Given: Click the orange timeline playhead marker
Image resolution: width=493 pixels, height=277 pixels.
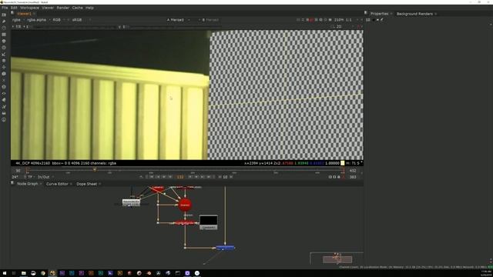Looking at the screenshot, I should [94, 170].
